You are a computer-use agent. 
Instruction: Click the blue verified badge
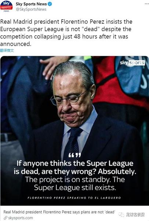[50, 4]
